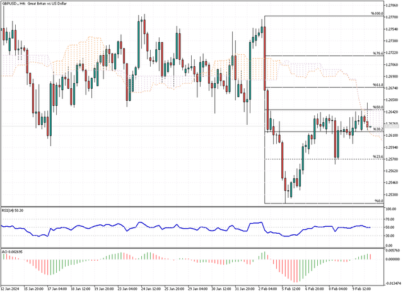The image size is (403, 293).
Task: Click the RSI 100.00 scale value
Action: click(x=390, y=209)
